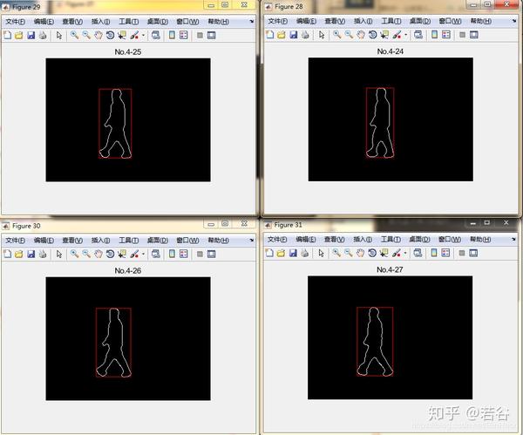Activate Zoom Out tool in Figure 31
Viewport: 523px width, 435px height.
(348, 253)
